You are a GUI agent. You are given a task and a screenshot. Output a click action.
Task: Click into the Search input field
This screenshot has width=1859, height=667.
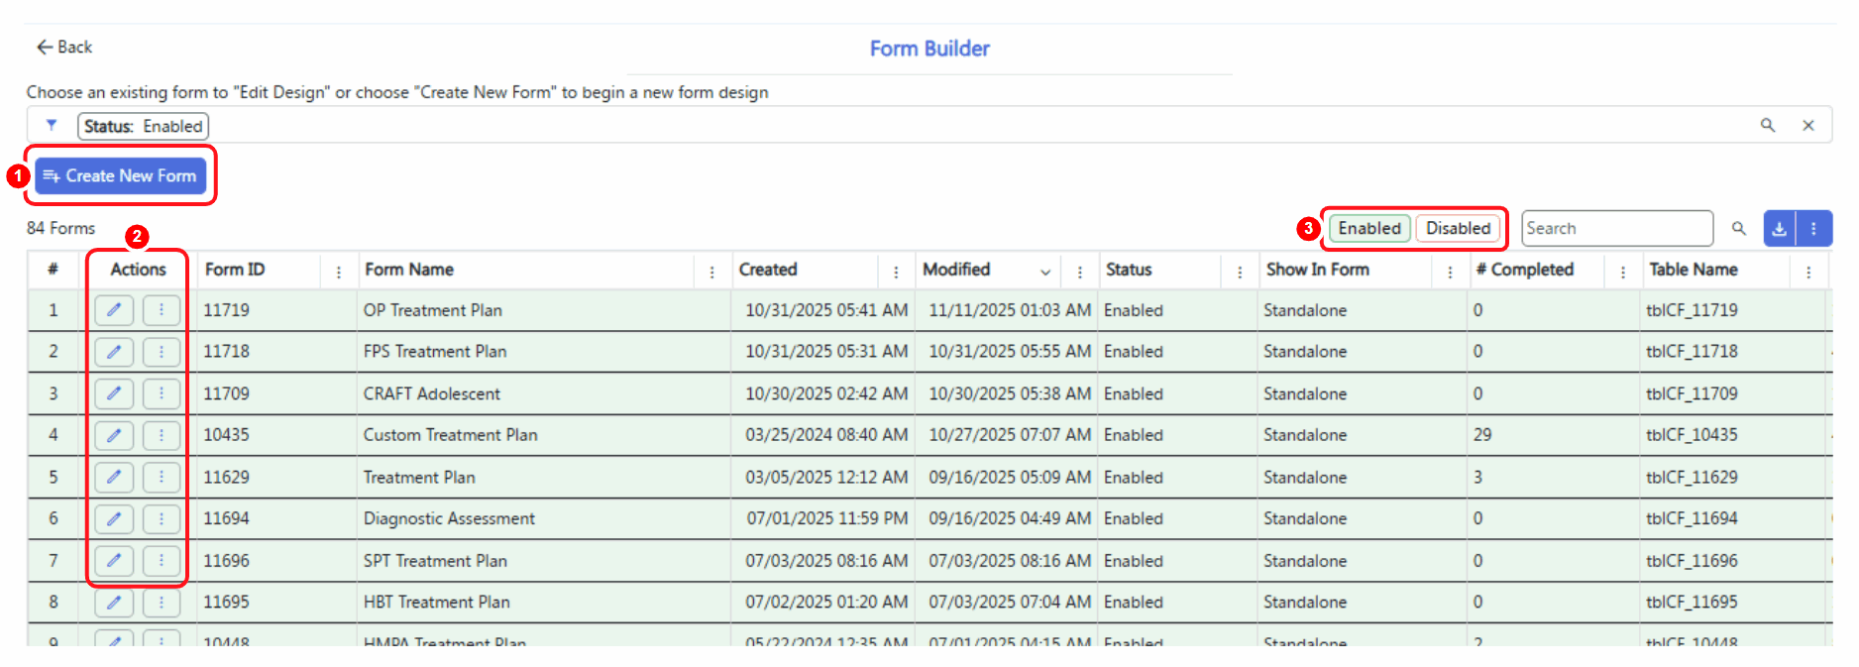(1617, 228)
